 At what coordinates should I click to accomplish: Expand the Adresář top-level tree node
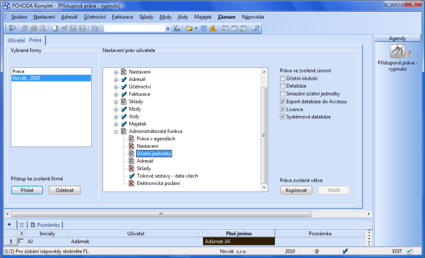pyautogui.click(x=116, y=80)
